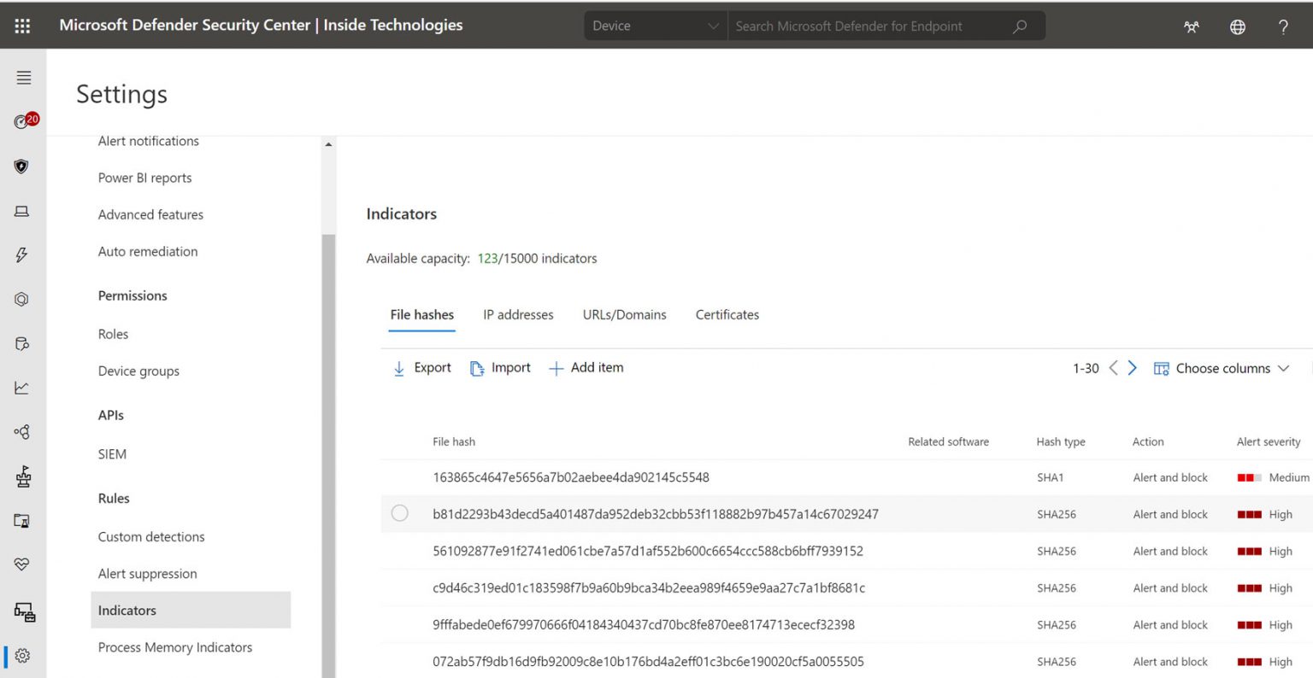The height and width of the screenshot is (678, 1313).
Task: Select the radio button next to hash b81d2293
Action: click(x=399, y=513)
